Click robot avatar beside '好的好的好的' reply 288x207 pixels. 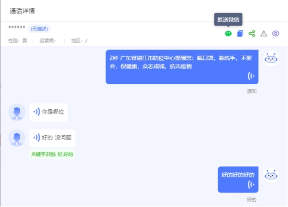[x=271, y=175]
